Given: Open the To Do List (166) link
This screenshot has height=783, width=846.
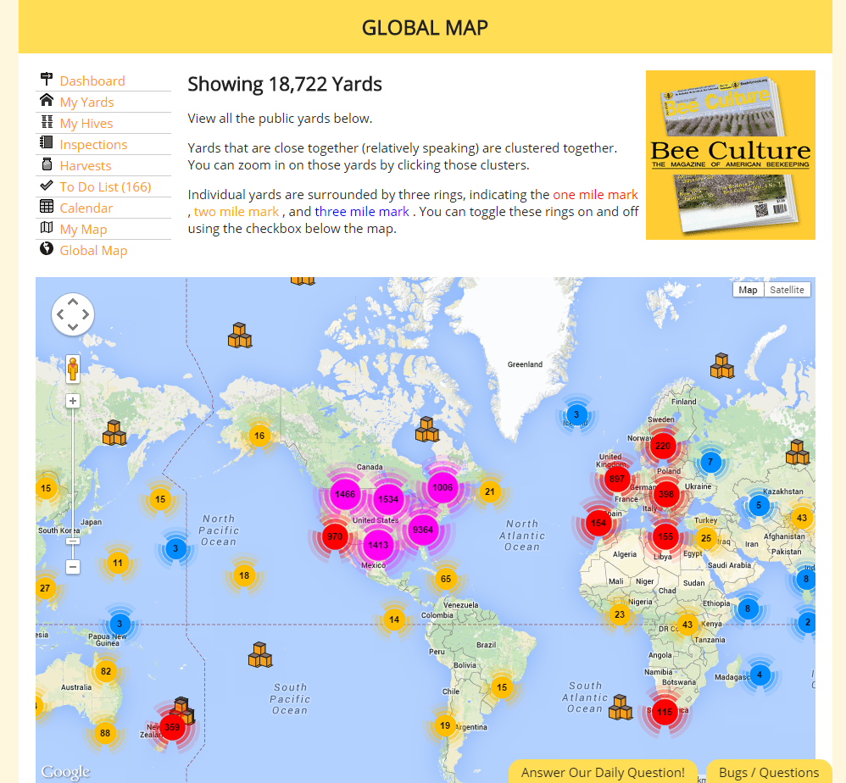Looking at the screenshot, I should [105, 186].
